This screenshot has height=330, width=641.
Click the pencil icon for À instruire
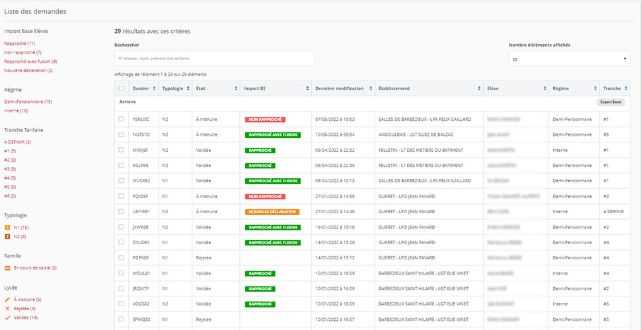pyautogui.click(x=7, y=300)
